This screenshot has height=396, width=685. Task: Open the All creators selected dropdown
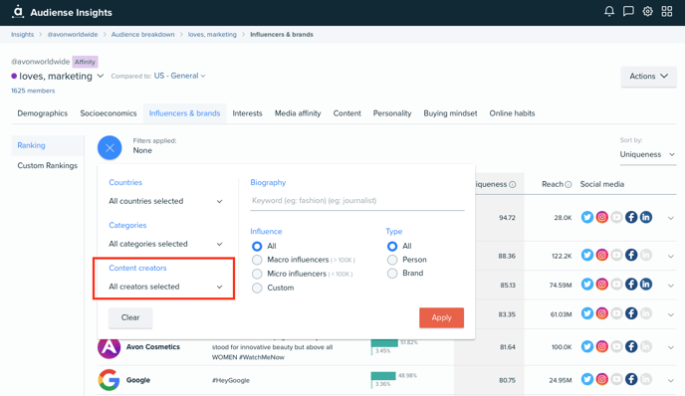(x=165, y=287)
